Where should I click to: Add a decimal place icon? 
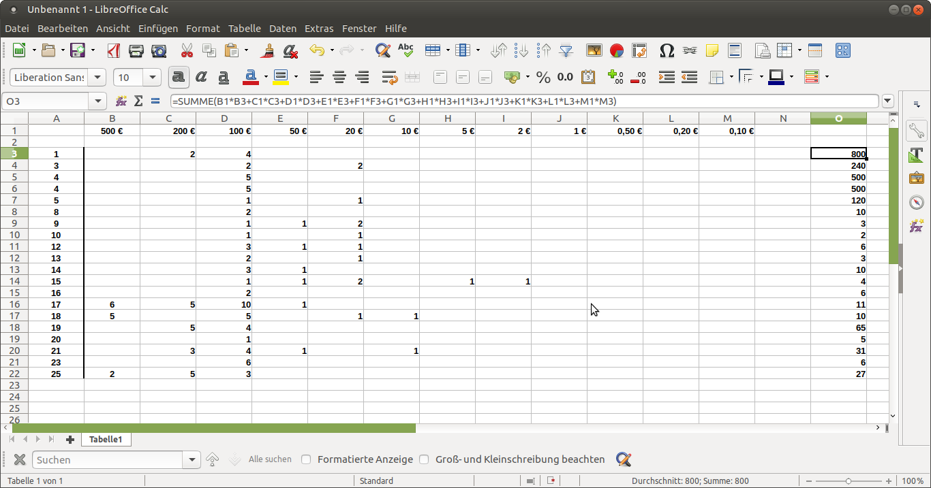(615, 77)
